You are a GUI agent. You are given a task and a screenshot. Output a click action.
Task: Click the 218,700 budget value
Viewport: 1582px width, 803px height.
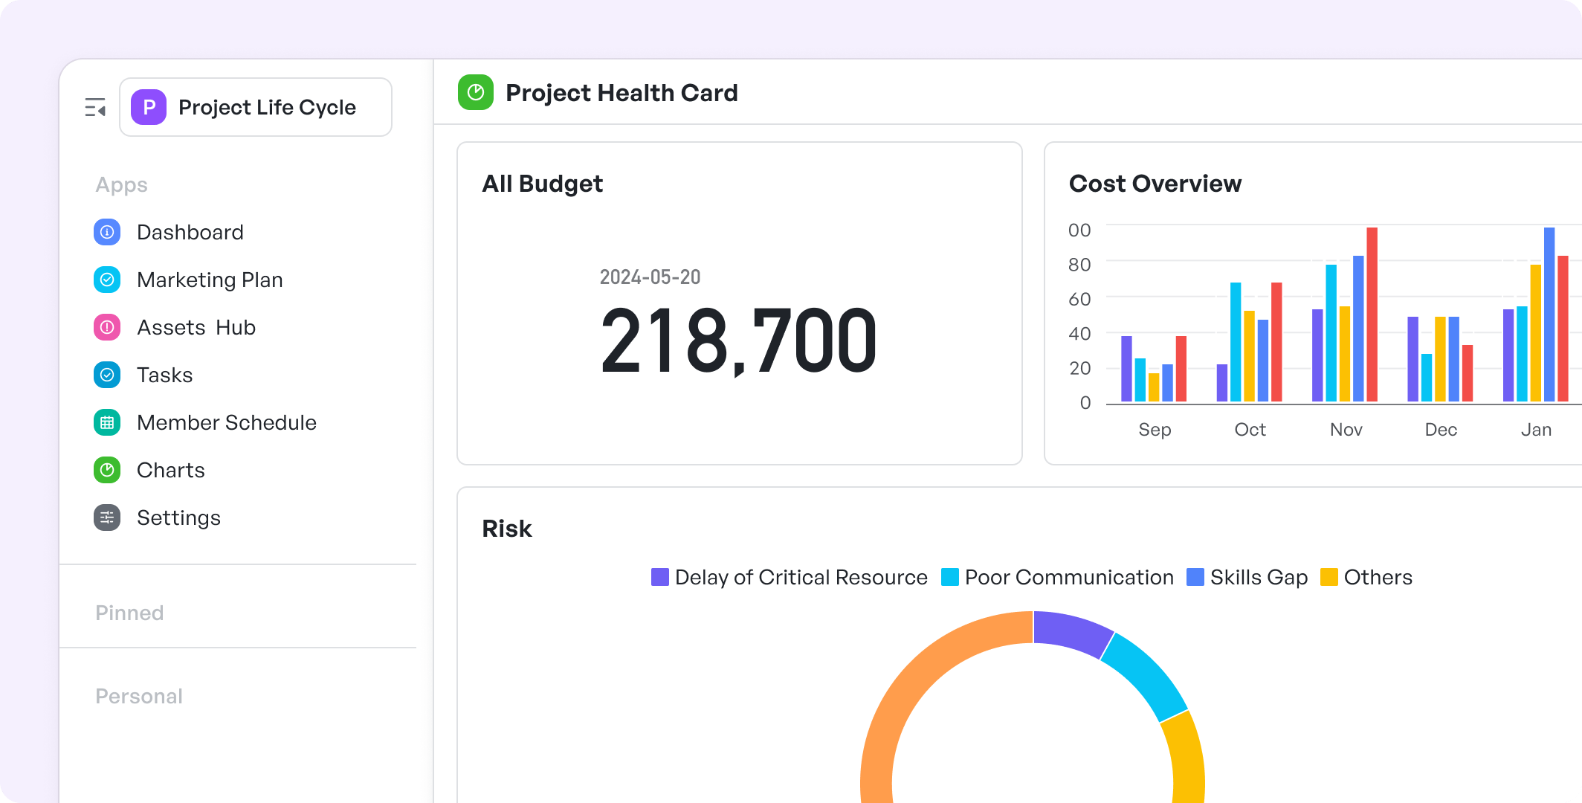click(739, 341)
